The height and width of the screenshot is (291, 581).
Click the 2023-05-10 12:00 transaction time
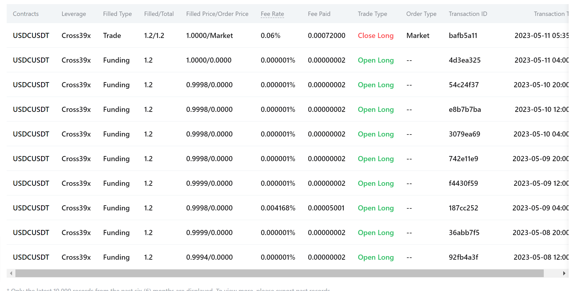point(541,109)
